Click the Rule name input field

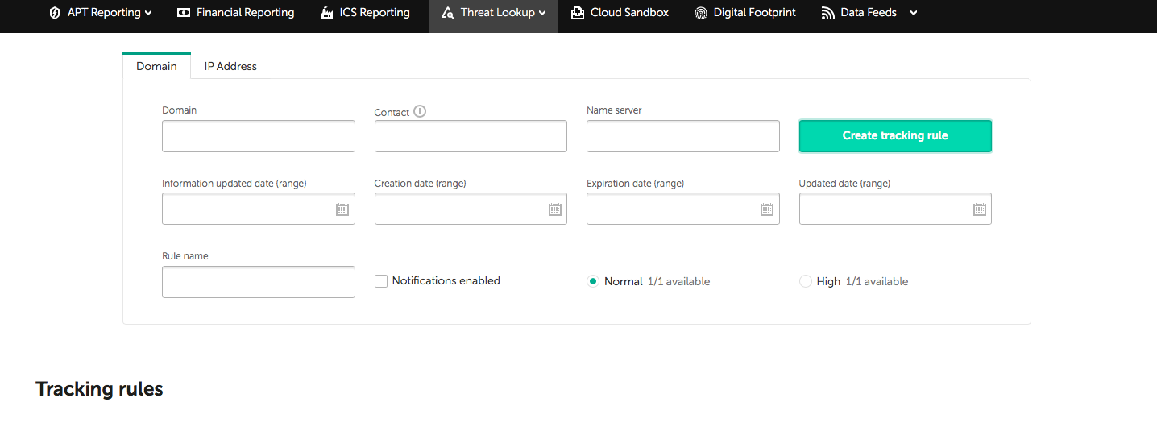(x=259, y=282)
